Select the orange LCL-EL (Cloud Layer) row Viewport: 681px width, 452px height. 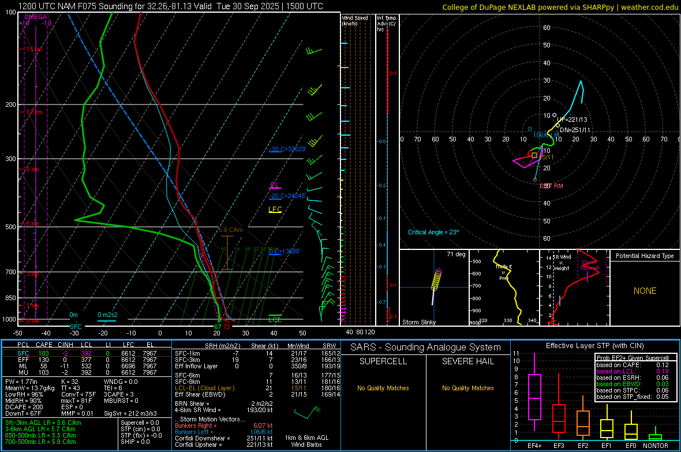click(257, 388)
